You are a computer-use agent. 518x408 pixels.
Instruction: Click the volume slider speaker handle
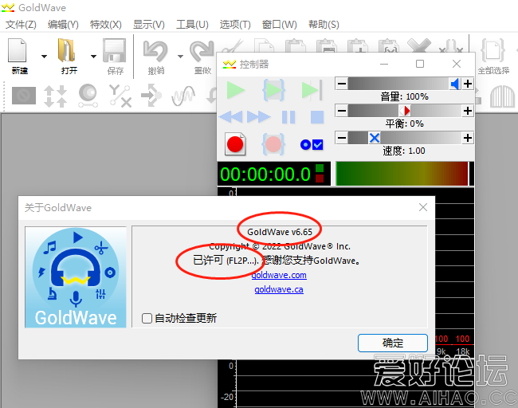(455, 84)
